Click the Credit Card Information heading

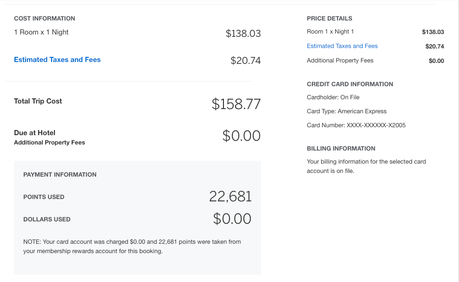pyautogui.click(x=350, y=84)
